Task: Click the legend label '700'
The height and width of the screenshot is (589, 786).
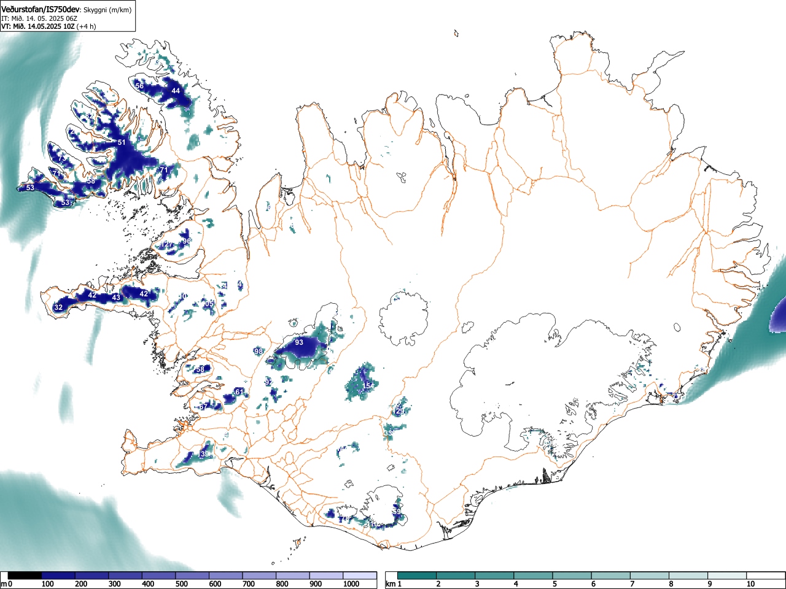Action: pyautogui.click(x=249, y=584)
